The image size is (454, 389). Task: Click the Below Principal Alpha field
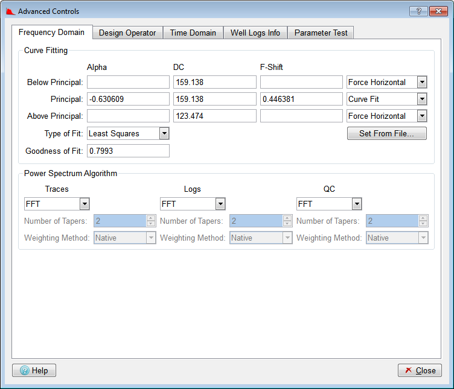tap(128, 82)
